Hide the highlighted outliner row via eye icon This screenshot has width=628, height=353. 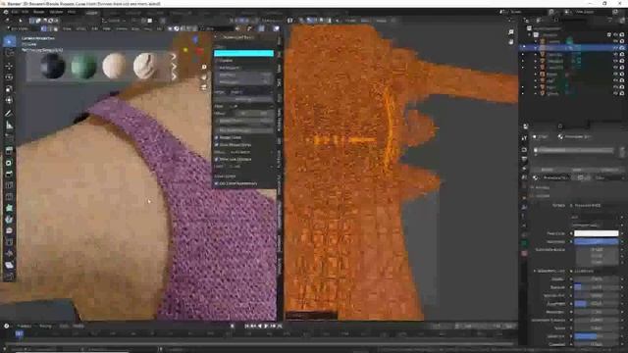tap(615, 48)
